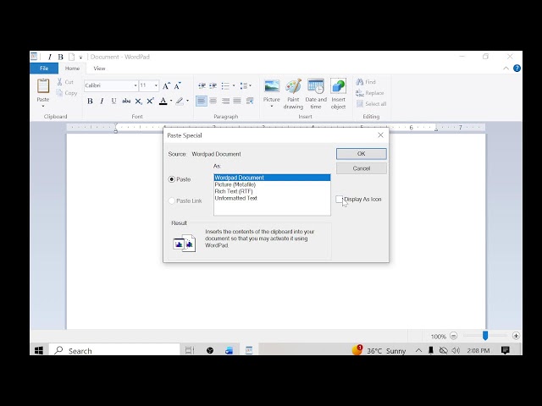This screenshot has width=542, height=406.
Task: Toggle Italic formatting in Font group
Action: [x=102, y=101]
